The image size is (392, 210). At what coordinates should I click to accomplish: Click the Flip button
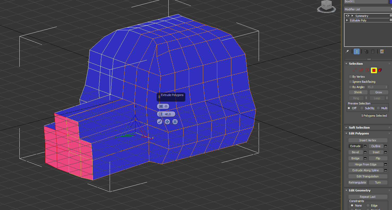coord(378,158)
